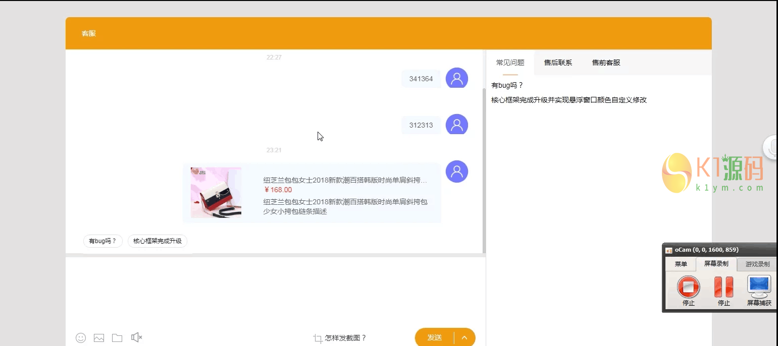Screen dimensions: 778x346
Task: Click the 有bug吗？ question in FAQ list
Action: 507,85
